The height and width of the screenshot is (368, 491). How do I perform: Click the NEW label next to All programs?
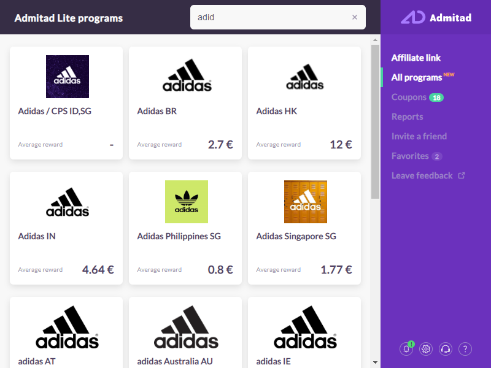449,74
